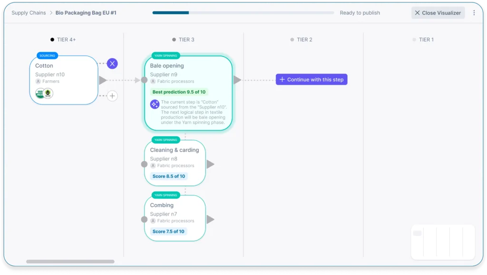Image resolution: width=487 pixels, height=275 pixels.
Task: Select the Cleaning & carding card title
Action: [174, 150]
